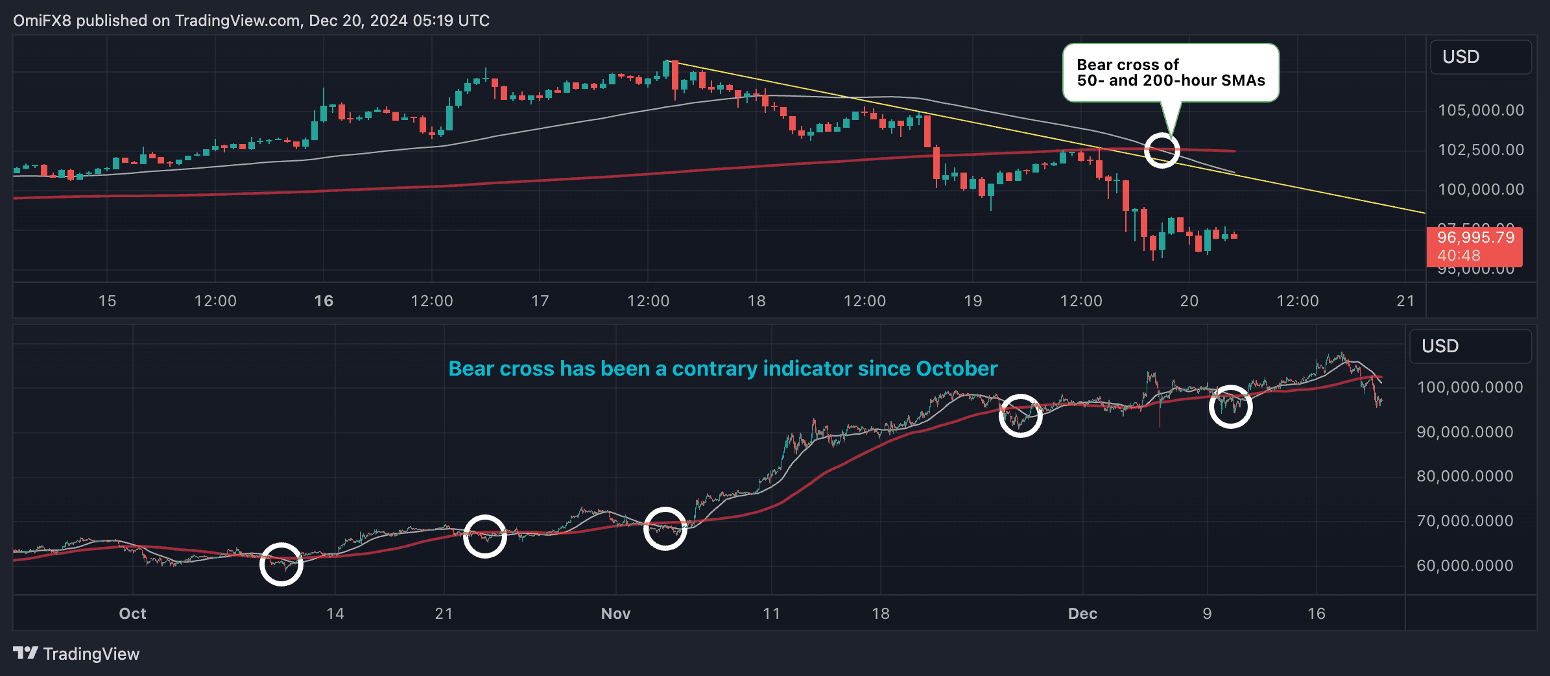This screenshot has width=1550, height=676.
Task: Click the date label 14 on lower time axis
Action: [x=335, y=614]
